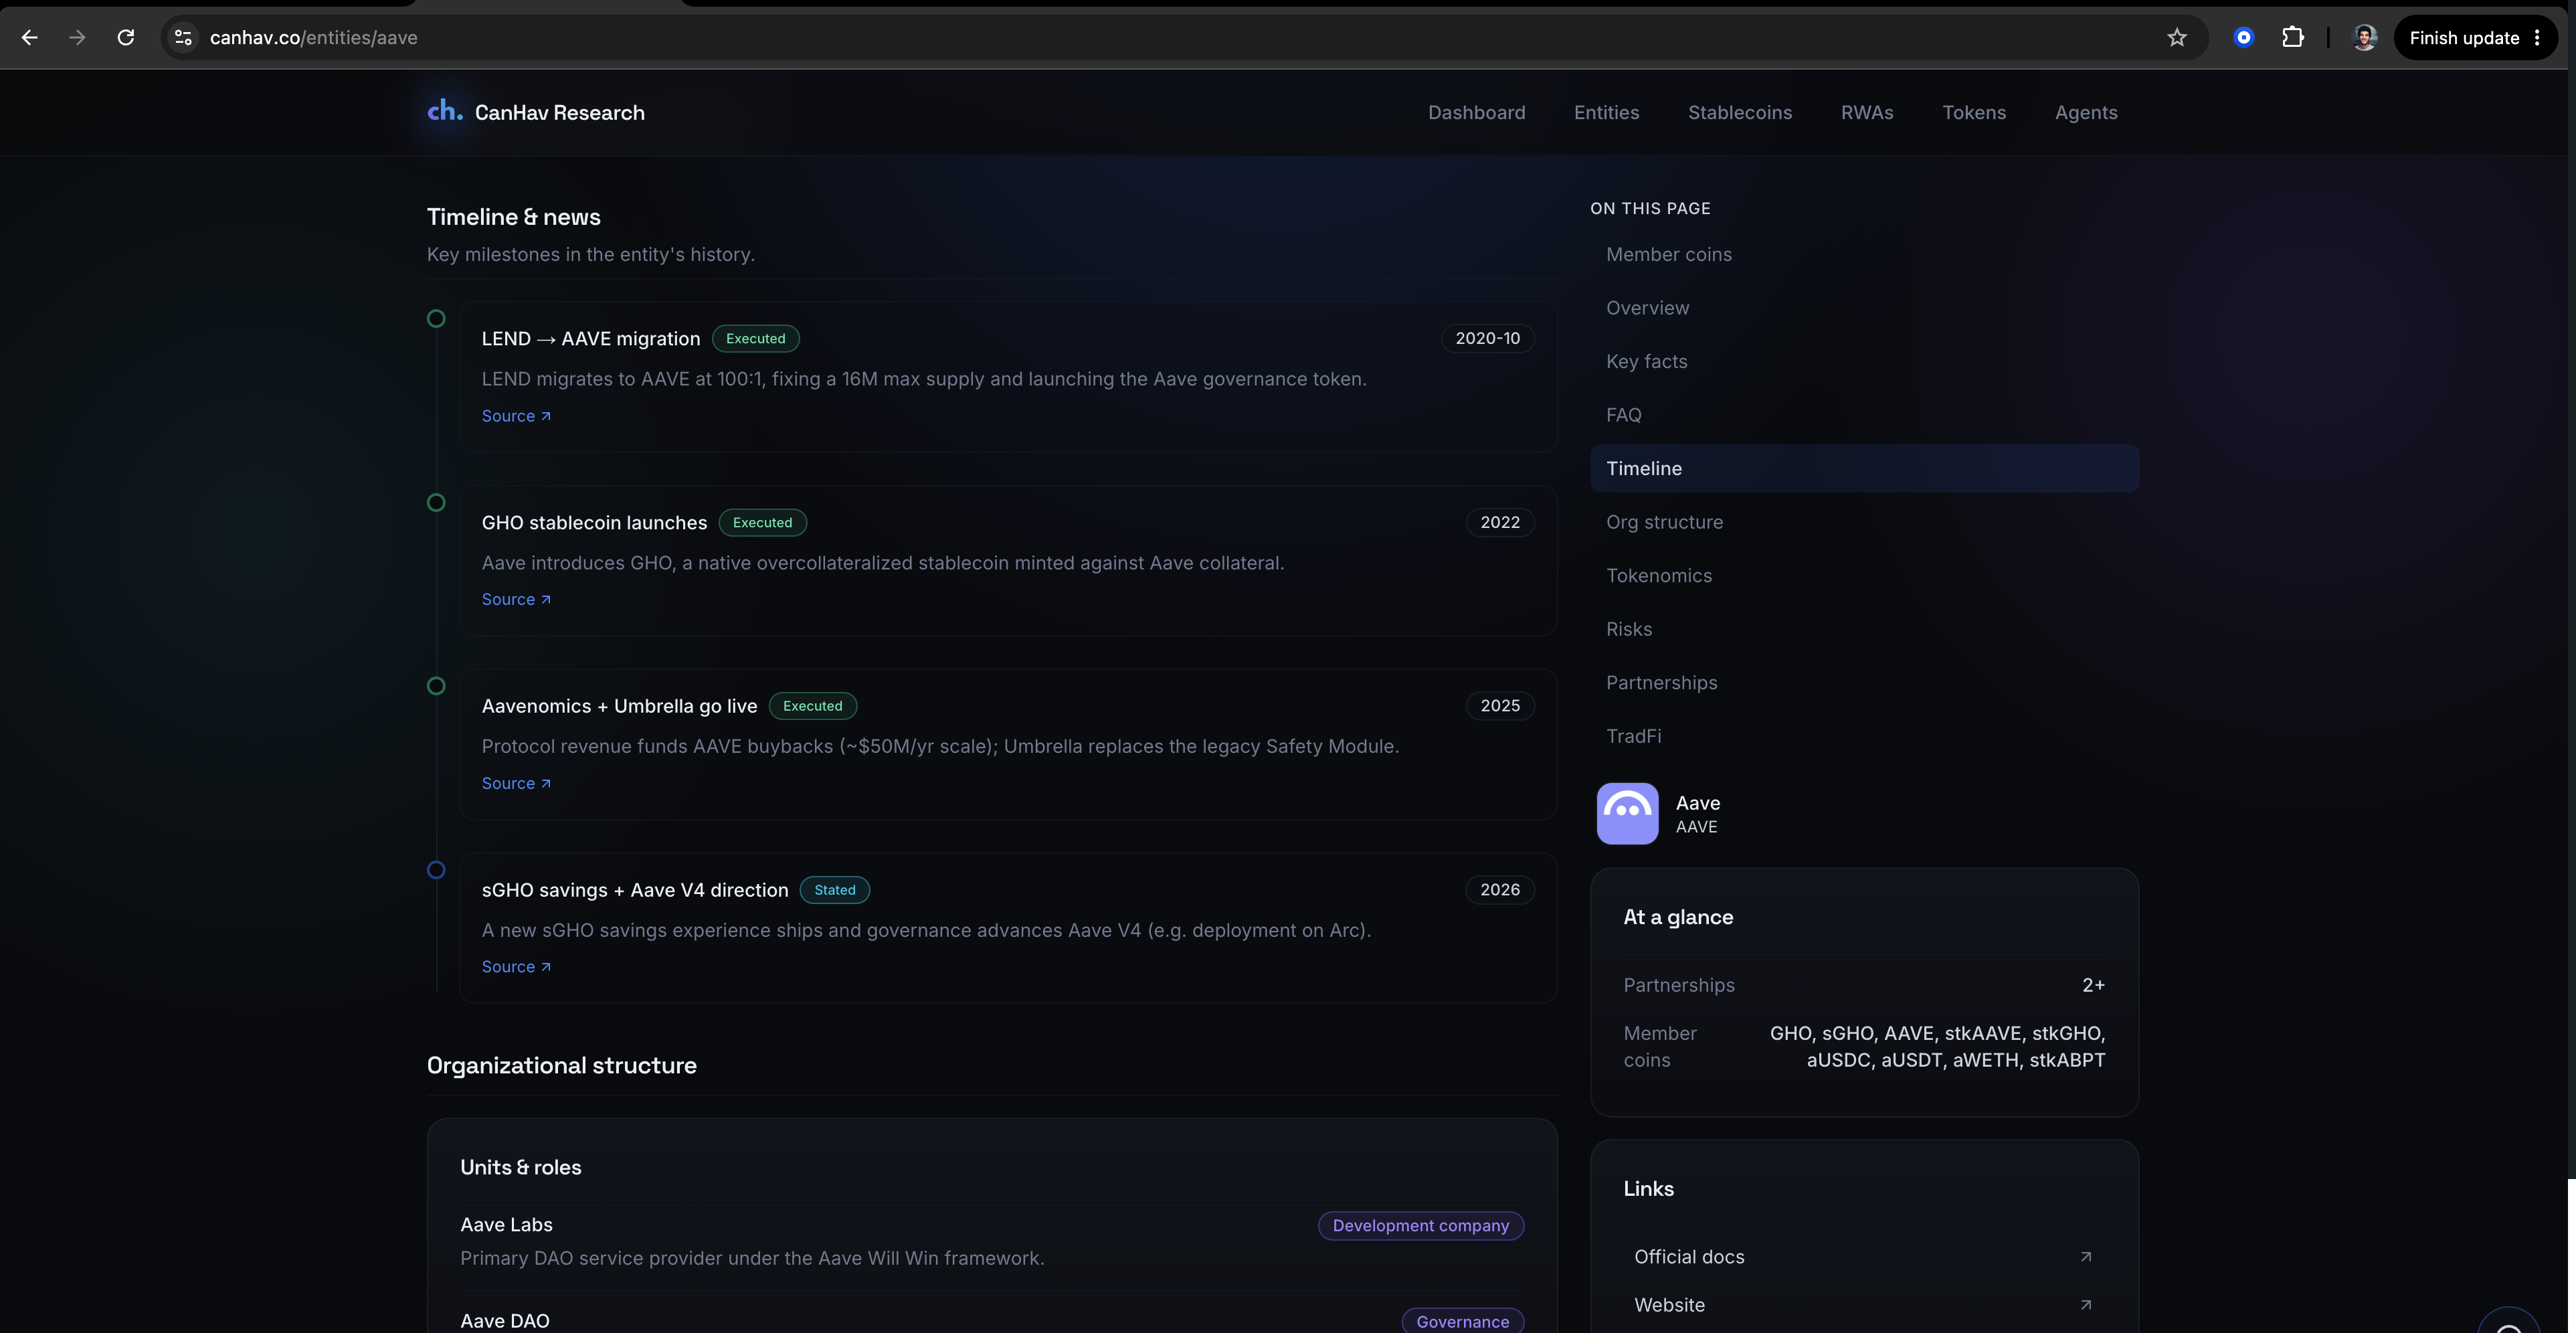Open the Dashboard nav item
Viewport: 2576px width, 1333px height.
pos(1476,113)
